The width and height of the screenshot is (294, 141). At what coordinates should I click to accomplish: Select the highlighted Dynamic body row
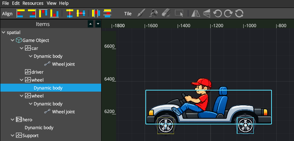pos(51,88)
